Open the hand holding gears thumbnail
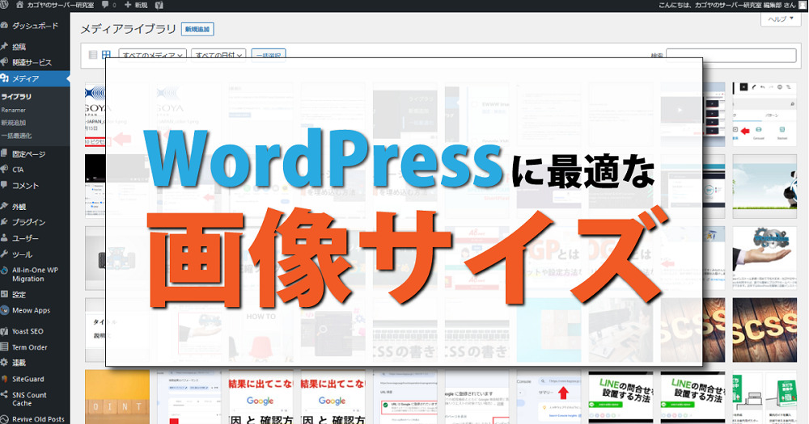 pos(765,258)
